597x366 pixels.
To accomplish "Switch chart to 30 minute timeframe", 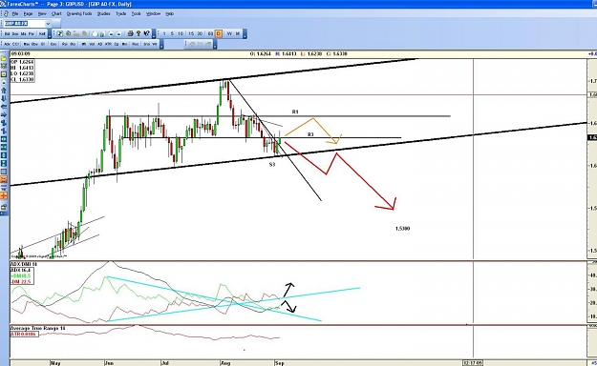I will (x=200, y=33).
